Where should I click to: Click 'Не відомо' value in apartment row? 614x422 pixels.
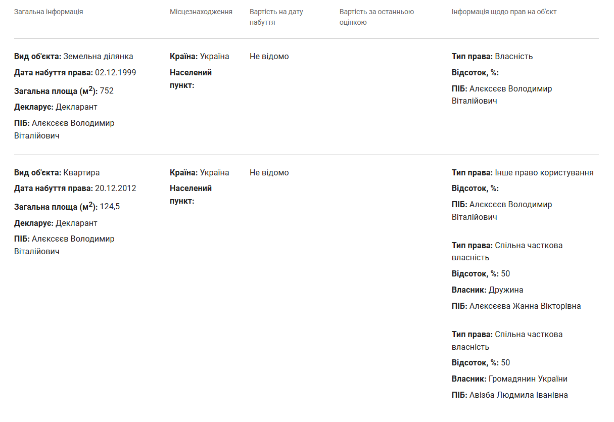(x=269, y=173)
